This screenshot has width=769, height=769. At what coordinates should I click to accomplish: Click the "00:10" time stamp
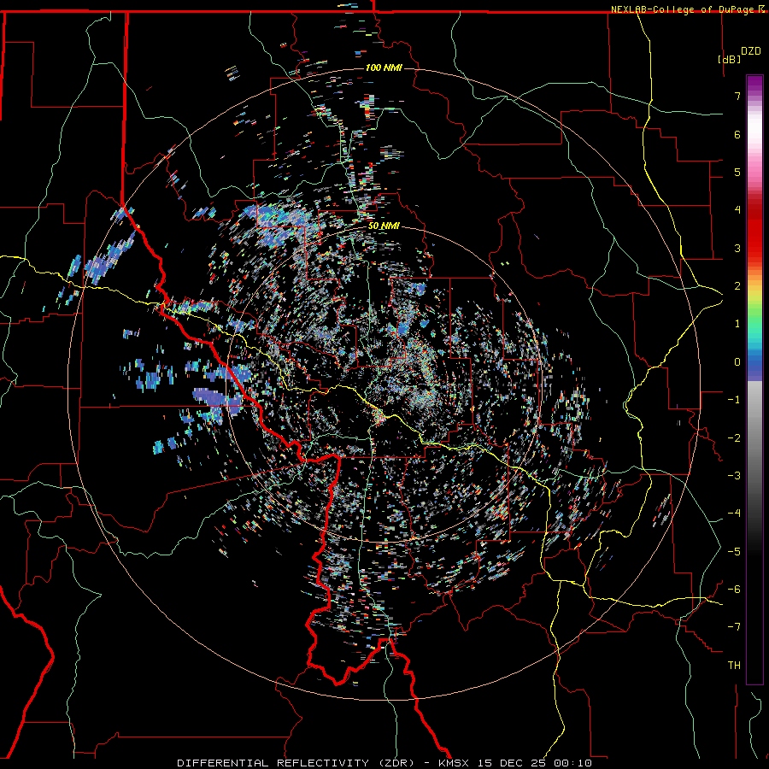click(572, 763)
